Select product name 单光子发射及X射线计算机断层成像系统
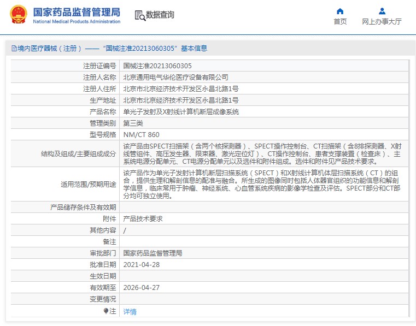Image resolution: width=416 pixels, height=326 pixels. coord(181,112)
